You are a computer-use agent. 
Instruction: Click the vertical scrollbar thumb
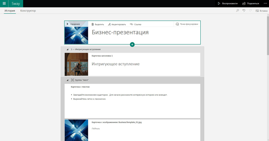click(x=268, y=35)
